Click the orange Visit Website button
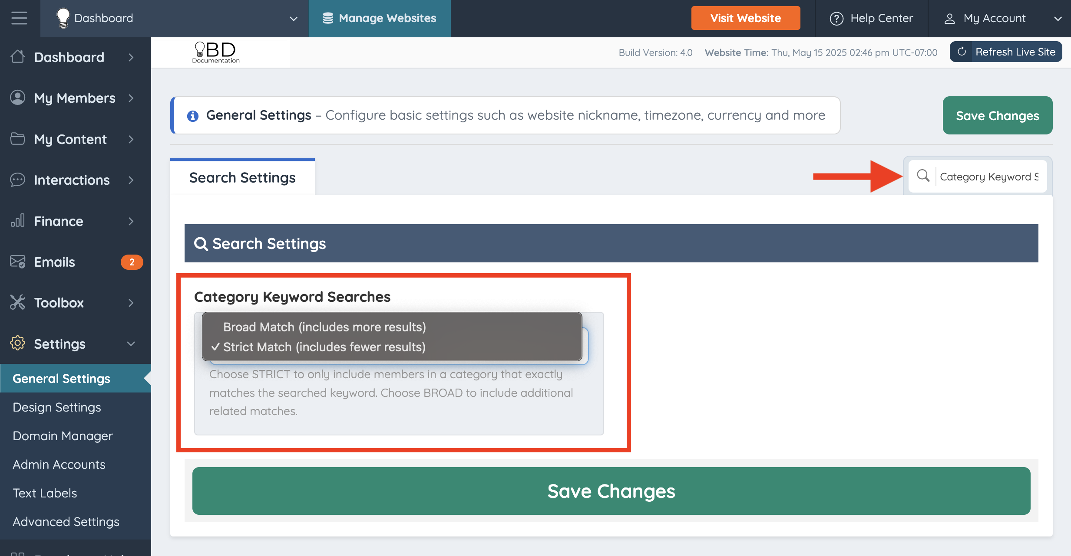 pos(745,18)
